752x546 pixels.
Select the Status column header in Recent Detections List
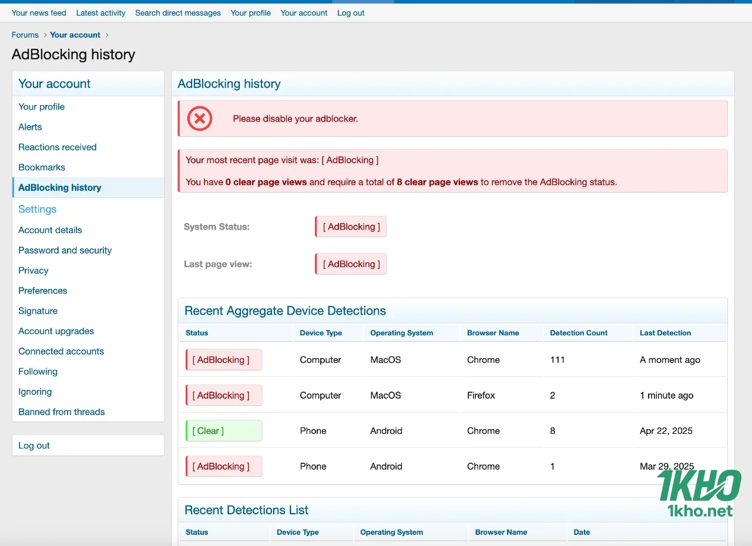coord(196,532)
